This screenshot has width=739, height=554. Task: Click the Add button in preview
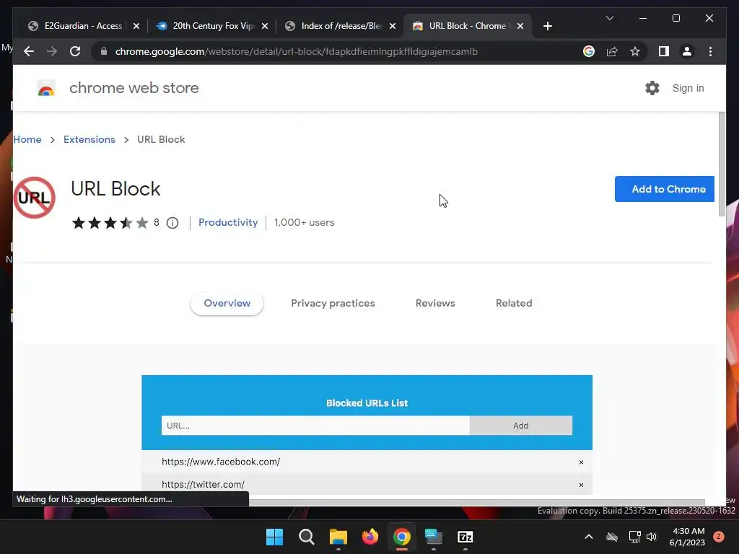521,426
